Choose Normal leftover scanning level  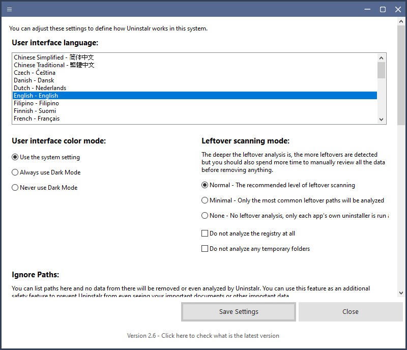click(x=278, y=185)
